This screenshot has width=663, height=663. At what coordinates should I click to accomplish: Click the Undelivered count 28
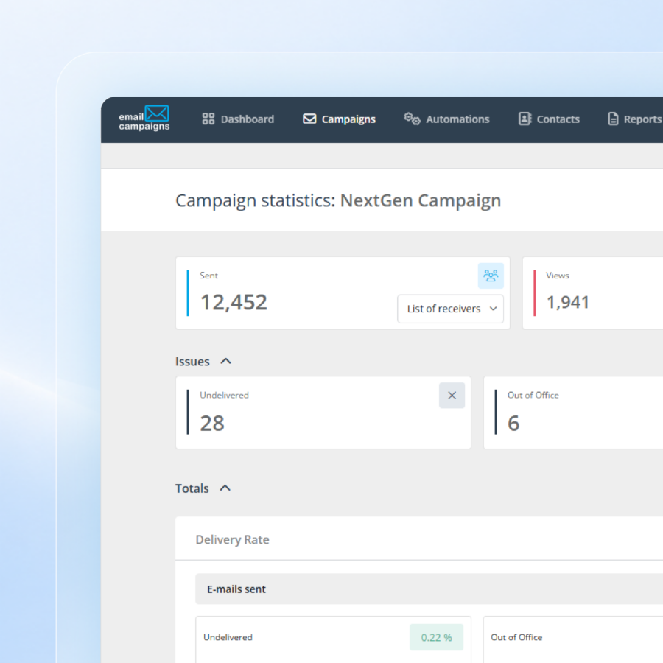pyautogui.click(x=212, y=424)
